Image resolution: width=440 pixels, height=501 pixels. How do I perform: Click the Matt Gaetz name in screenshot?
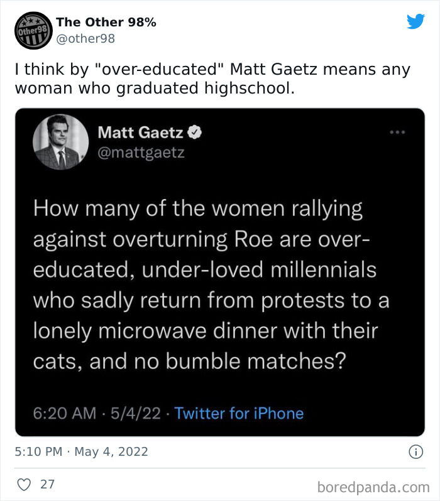(x=140, y=132)
